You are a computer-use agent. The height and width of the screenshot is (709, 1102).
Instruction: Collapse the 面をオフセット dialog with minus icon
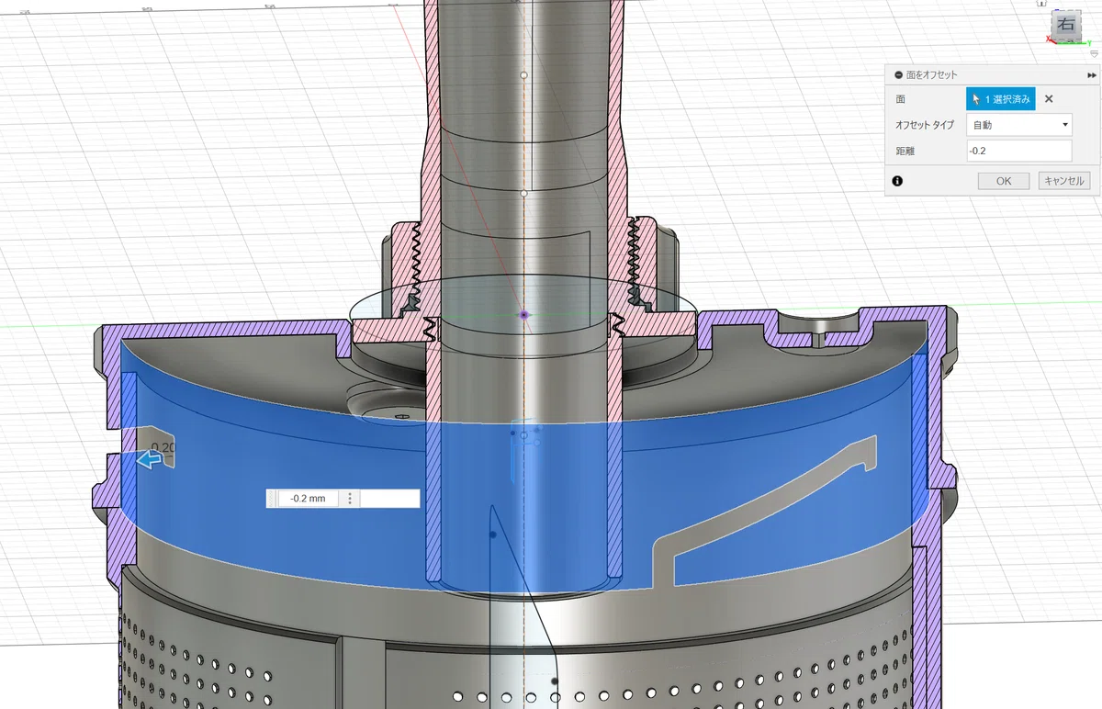[x=897, y=75]
